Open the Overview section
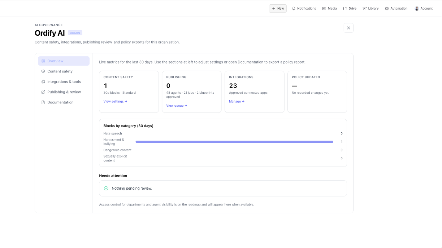Screen dimensions: 442x248 click(x=64, y=61)
